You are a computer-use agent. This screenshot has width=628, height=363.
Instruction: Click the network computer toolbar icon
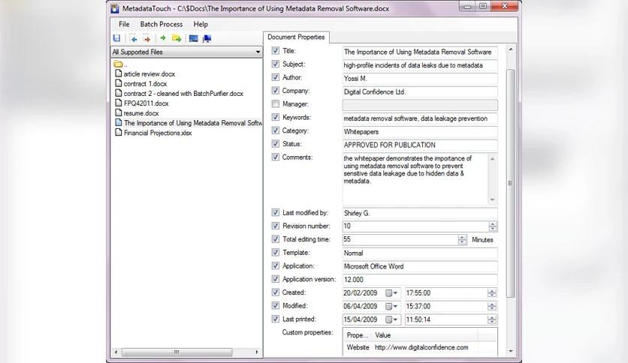207,38
